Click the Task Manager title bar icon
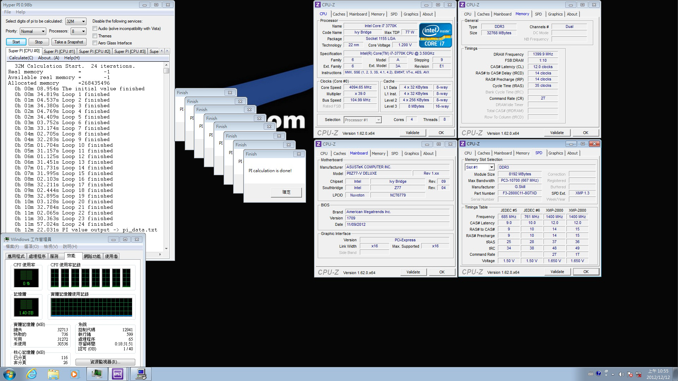The width and height of the screenshot is (678, 381). (x=6, y=239)
